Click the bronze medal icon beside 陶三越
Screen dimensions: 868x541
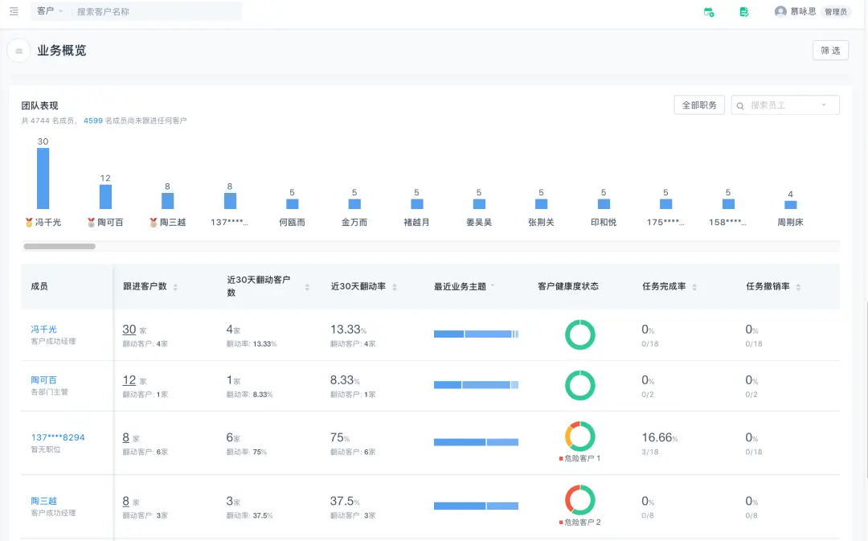click(x=154, y=222)
